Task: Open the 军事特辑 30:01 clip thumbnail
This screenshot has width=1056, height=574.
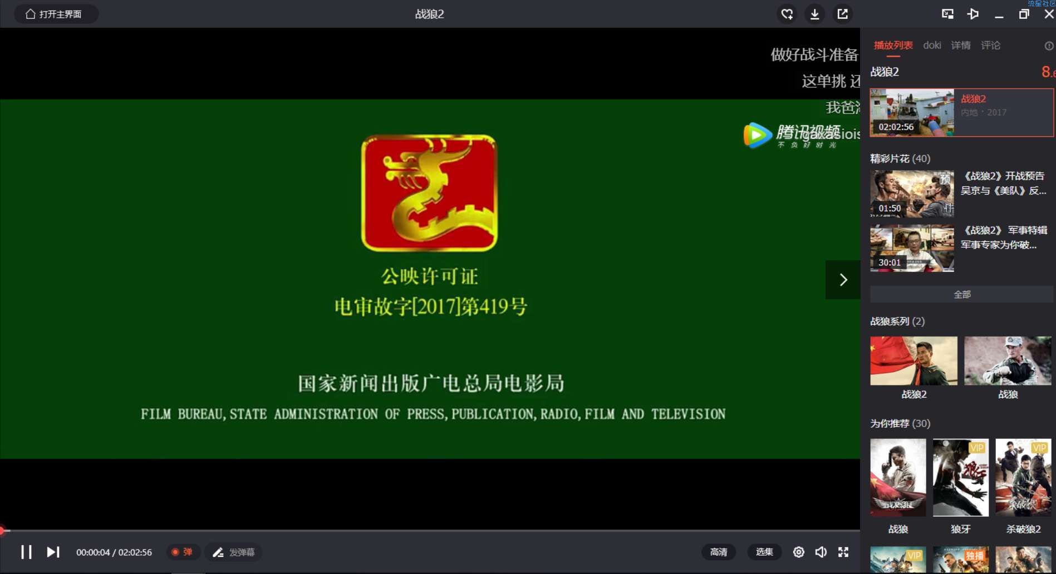Action: coord(912,248)
